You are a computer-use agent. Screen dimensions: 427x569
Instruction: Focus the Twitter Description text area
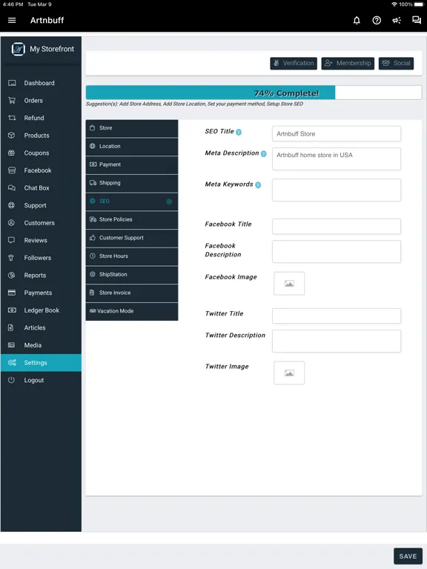point(337,342)
